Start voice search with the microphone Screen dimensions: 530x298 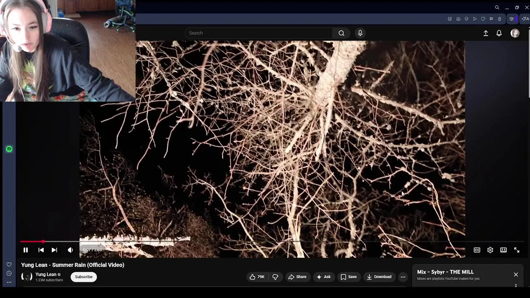pyautogui.click(x=360, y=33)
